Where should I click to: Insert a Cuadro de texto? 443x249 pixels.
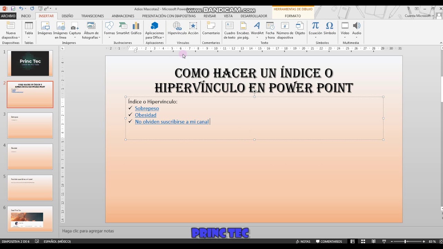coord(229,30)
